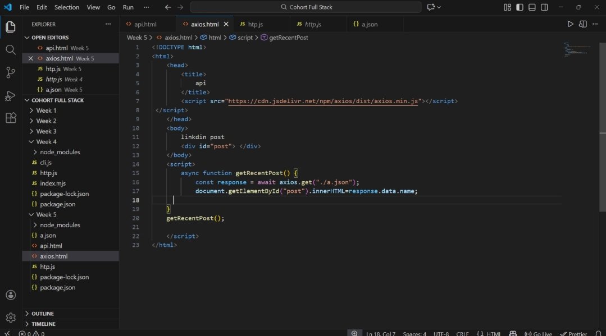Screen dimensions: 606x336
Task: Open the File menu
Action: click(24, 7)
